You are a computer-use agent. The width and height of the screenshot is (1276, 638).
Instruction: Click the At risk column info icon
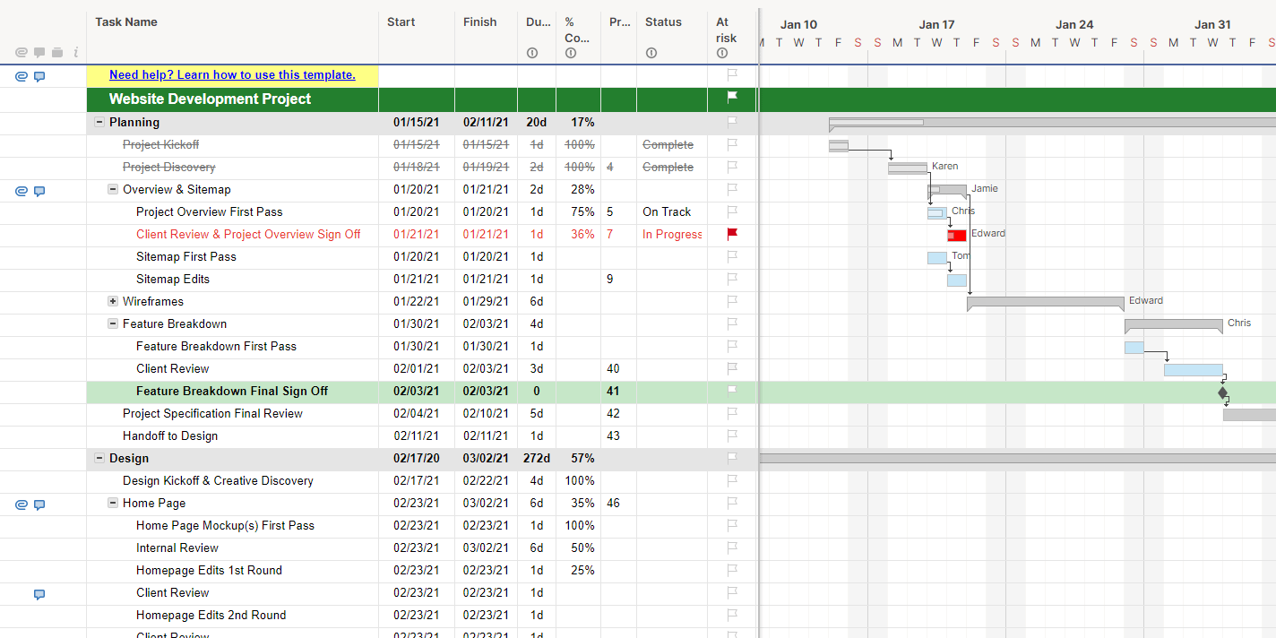(722, 53)
